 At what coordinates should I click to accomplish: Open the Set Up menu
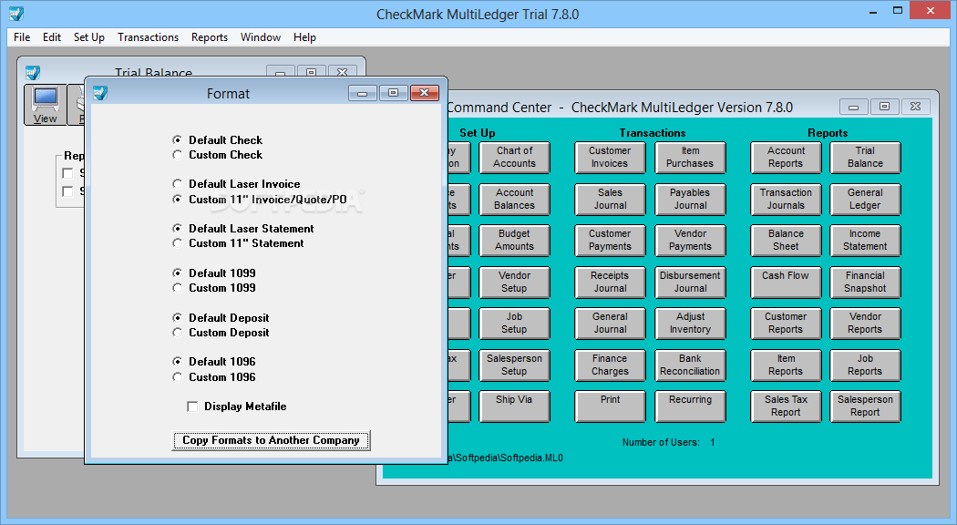tap(89, 37)
